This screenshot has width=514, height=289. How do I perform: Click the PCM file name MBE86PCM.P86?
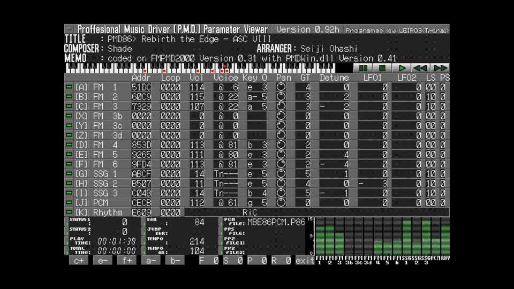pyautogui.click(x=276, y=222)
